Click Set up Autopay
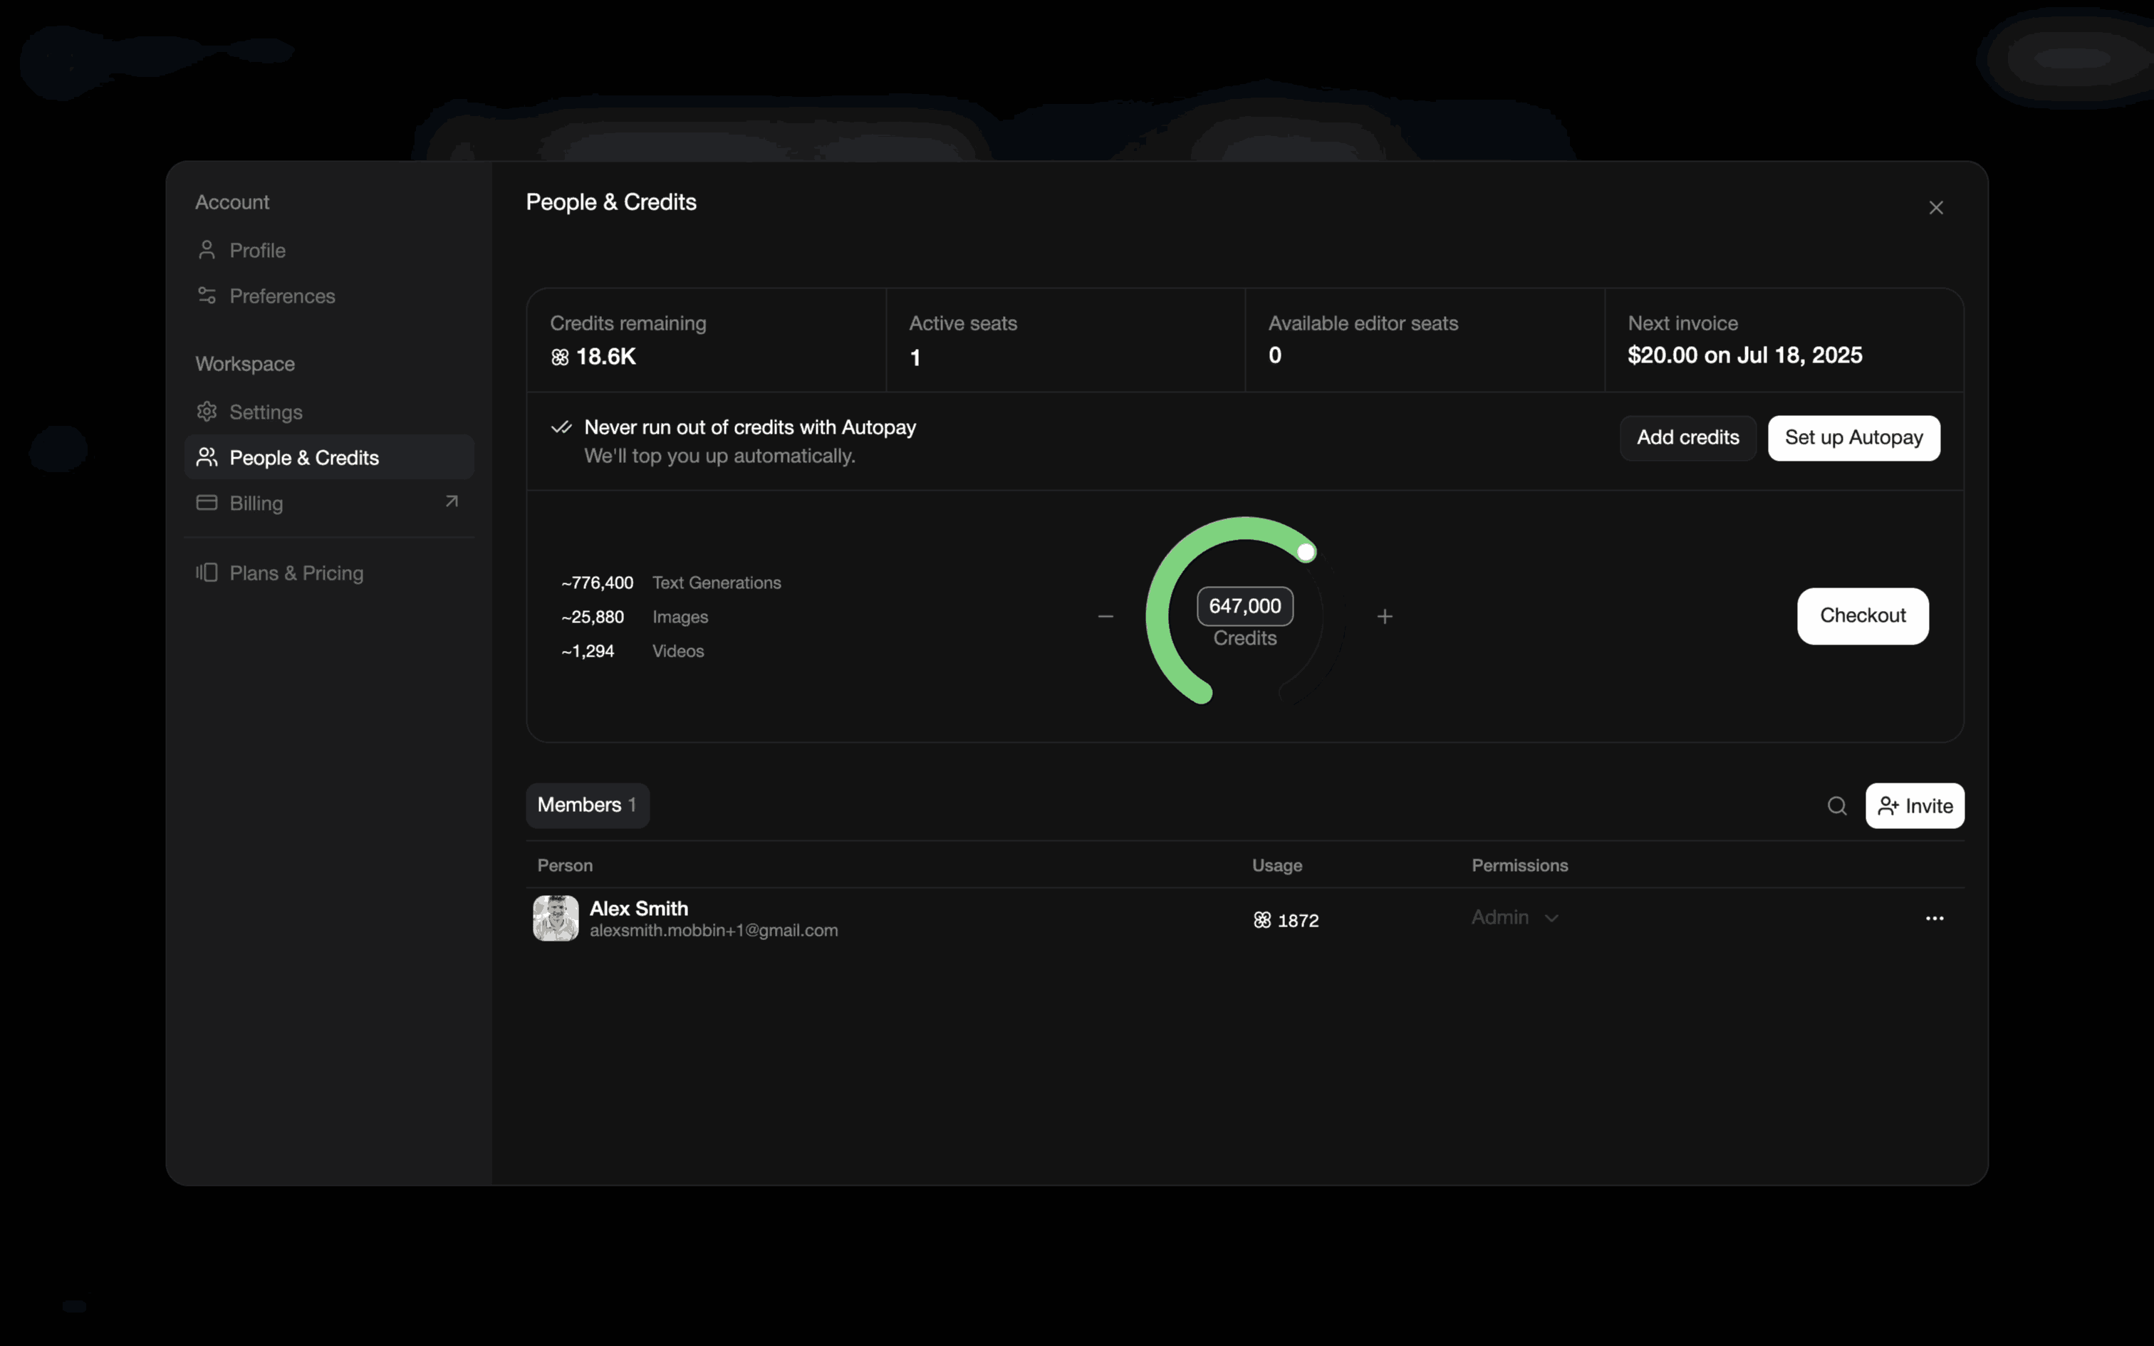Screen dimensions: 2154x1346 point(1853,437)
